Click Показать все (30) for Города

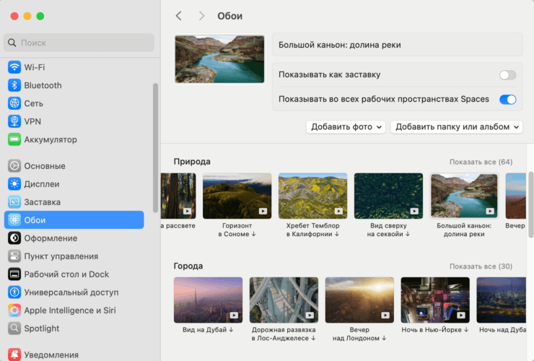481,266
